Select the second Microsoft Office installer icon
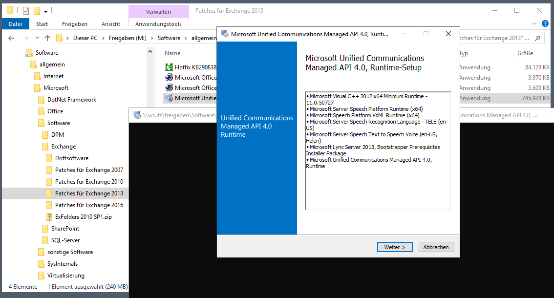Image resolution: width=554 pixels, height=298 pixels. click(x=169, y=87)
